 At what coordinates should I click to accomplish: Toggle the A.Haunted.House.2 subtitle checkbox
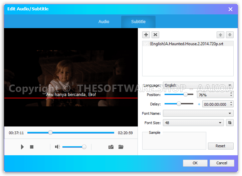pos(146,44)
